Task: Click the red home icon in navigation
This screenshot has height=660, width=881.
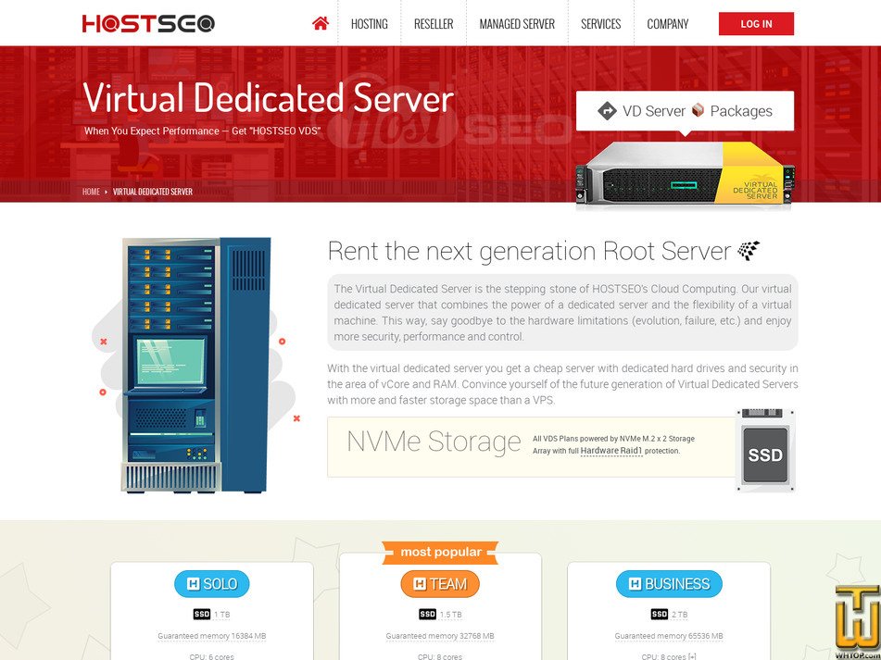Action: point(320,22)
